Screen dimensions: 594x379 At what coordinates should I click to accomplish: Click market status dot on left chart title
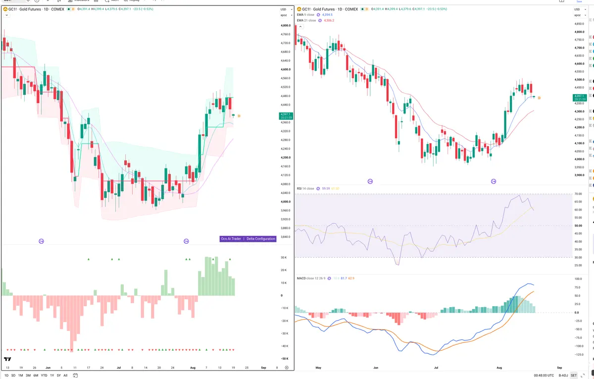pyautogui.click(x=68, y=9)
